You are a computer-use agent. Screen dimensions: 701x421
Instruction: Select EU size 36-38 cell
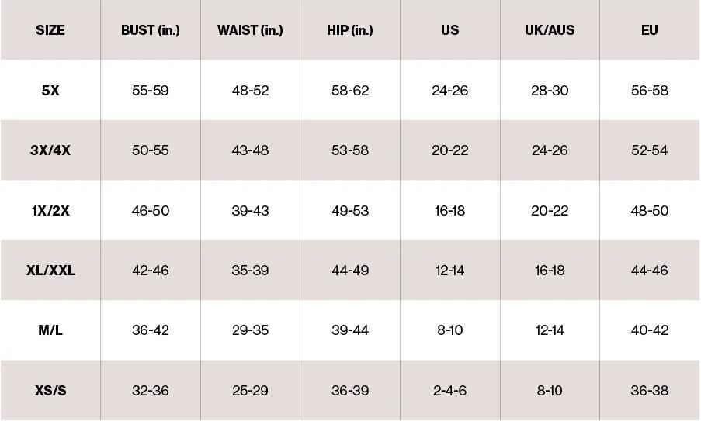[x=650, y=390]
